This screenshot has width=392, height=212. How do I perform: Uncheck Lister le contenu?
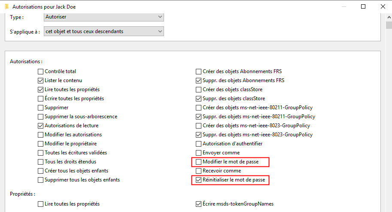coord(40,80)
